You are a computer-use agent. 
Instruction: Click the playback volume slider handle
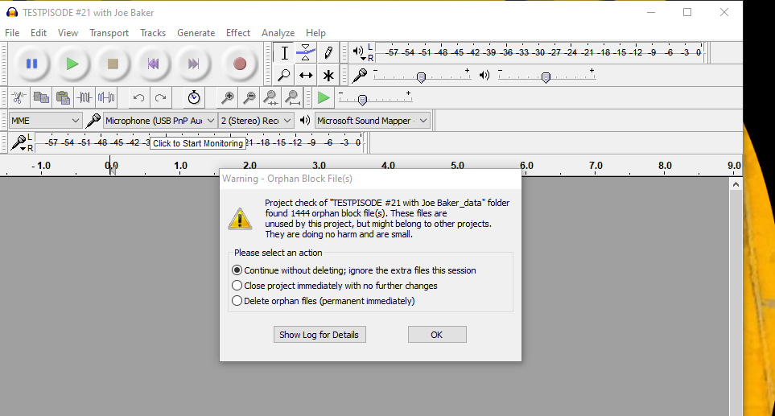(546, 77)
